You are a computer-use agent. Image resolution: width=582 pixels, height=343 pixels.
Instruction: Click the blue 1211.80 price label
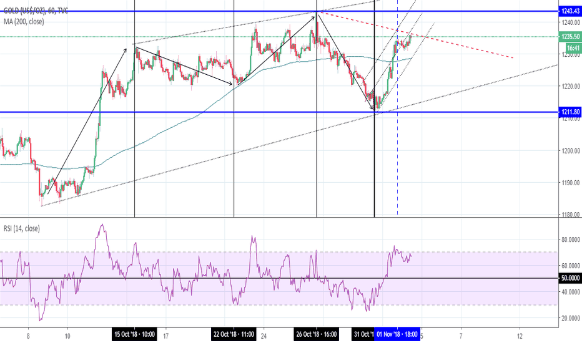(570, 112)
